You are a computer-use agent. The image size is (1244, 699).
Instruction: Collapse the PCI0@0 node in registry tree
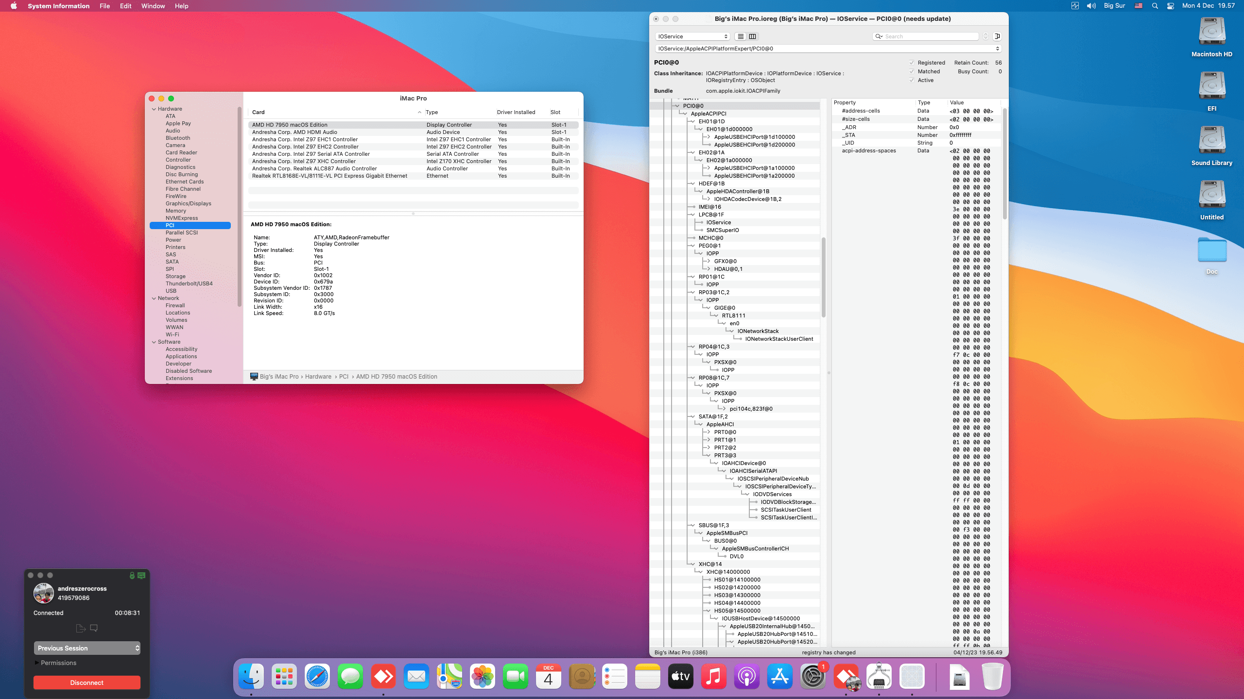coord(677,106)
